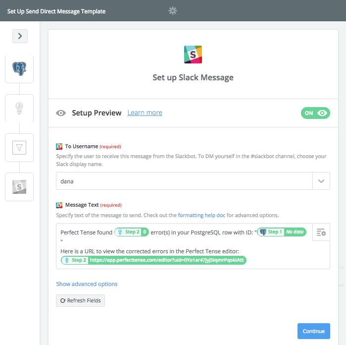Click the dana username field
346x345 pixels.
pos(184,181)
